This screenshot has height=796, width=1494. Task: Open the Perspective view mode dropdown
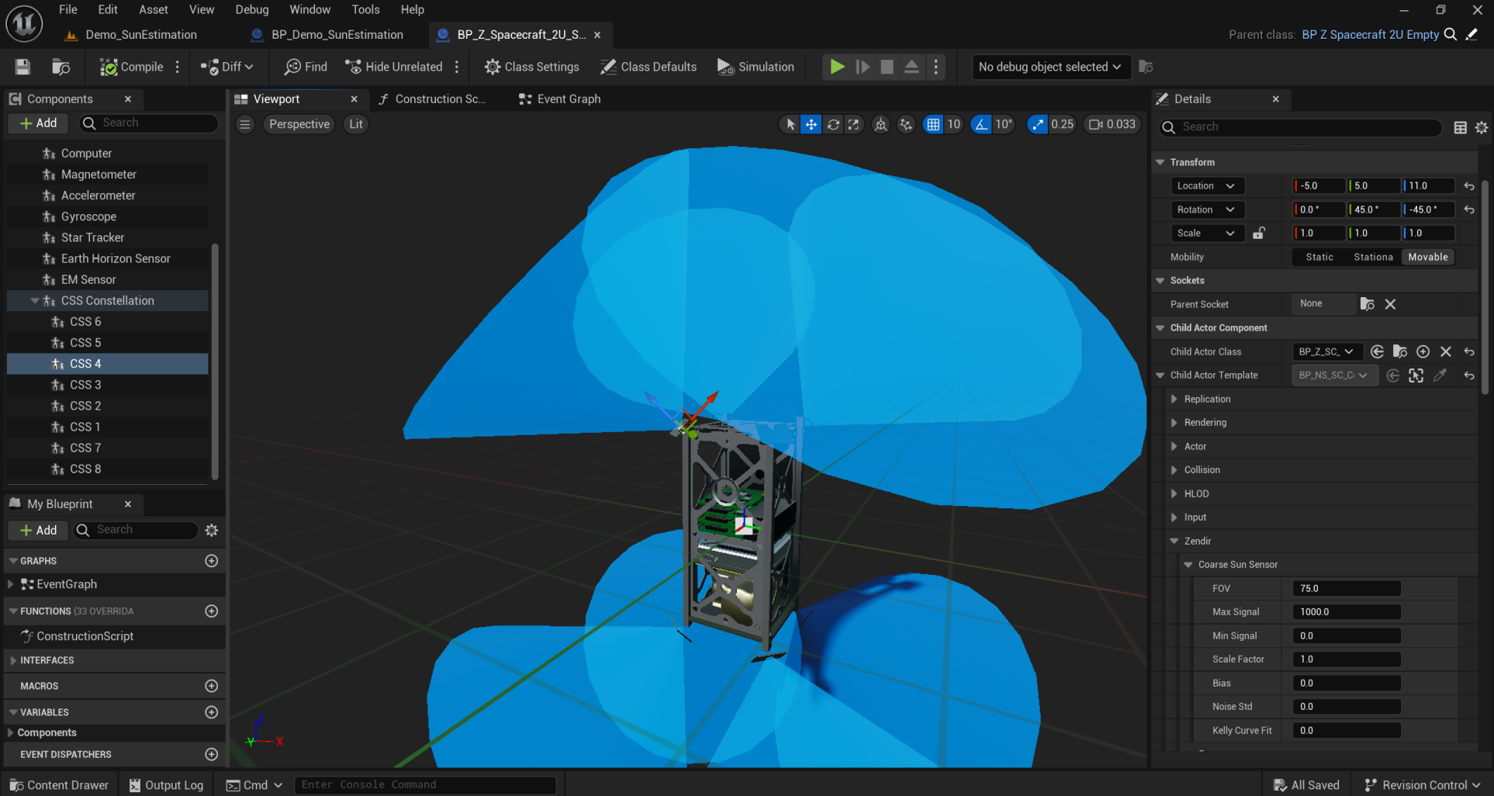299,124
